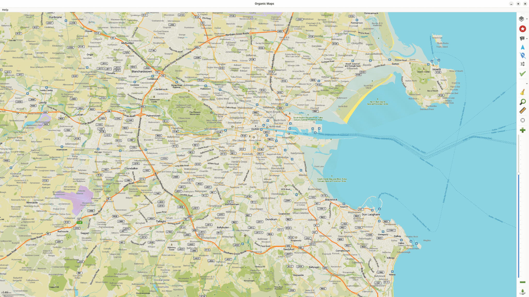
Task: Start routing via the checkered flag icon
Action: (522, 38)
